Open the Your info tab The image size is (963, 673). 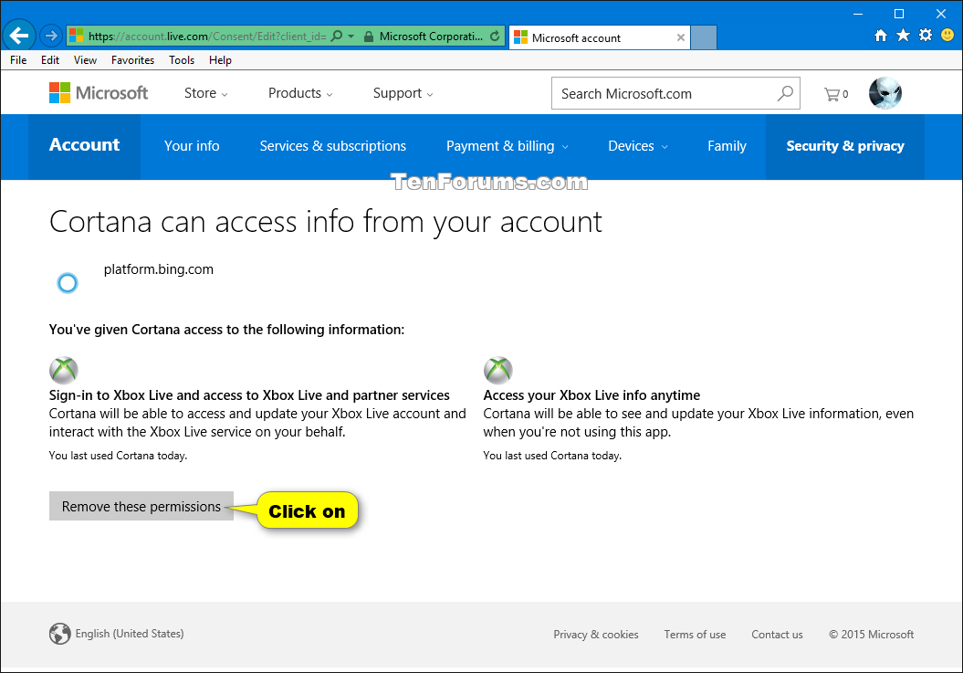pos(192,146)
